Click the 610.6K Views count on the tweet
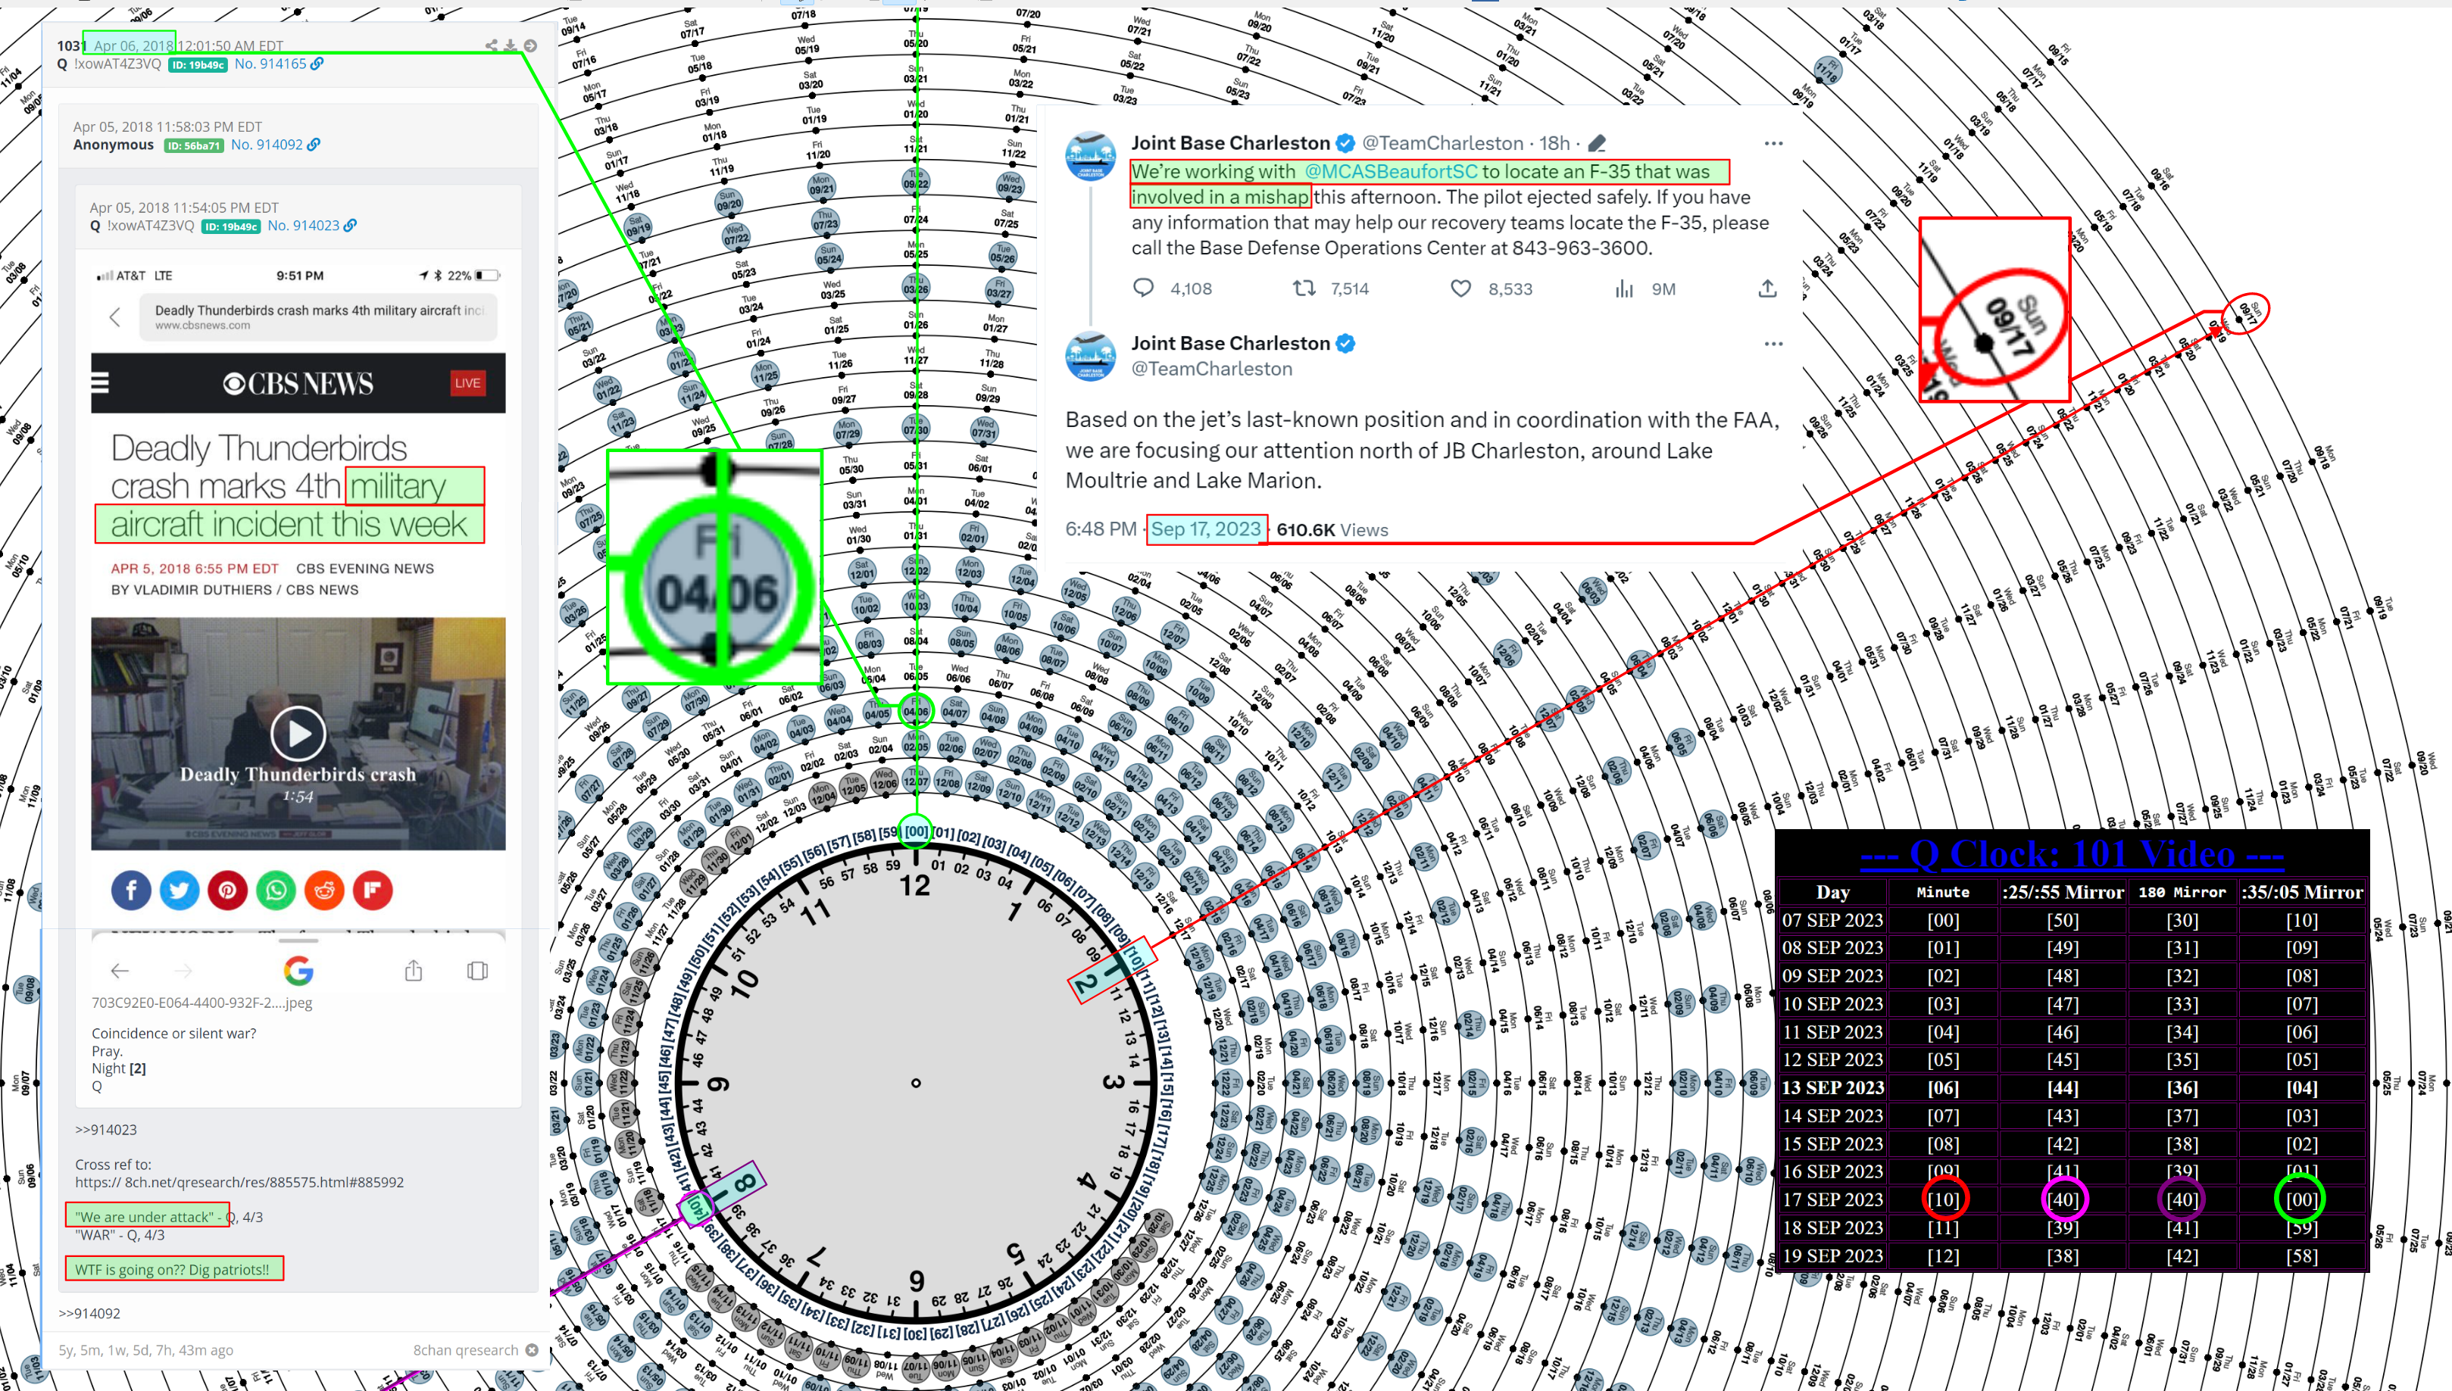The image size is (2452, 1391). click(1332, 529)
